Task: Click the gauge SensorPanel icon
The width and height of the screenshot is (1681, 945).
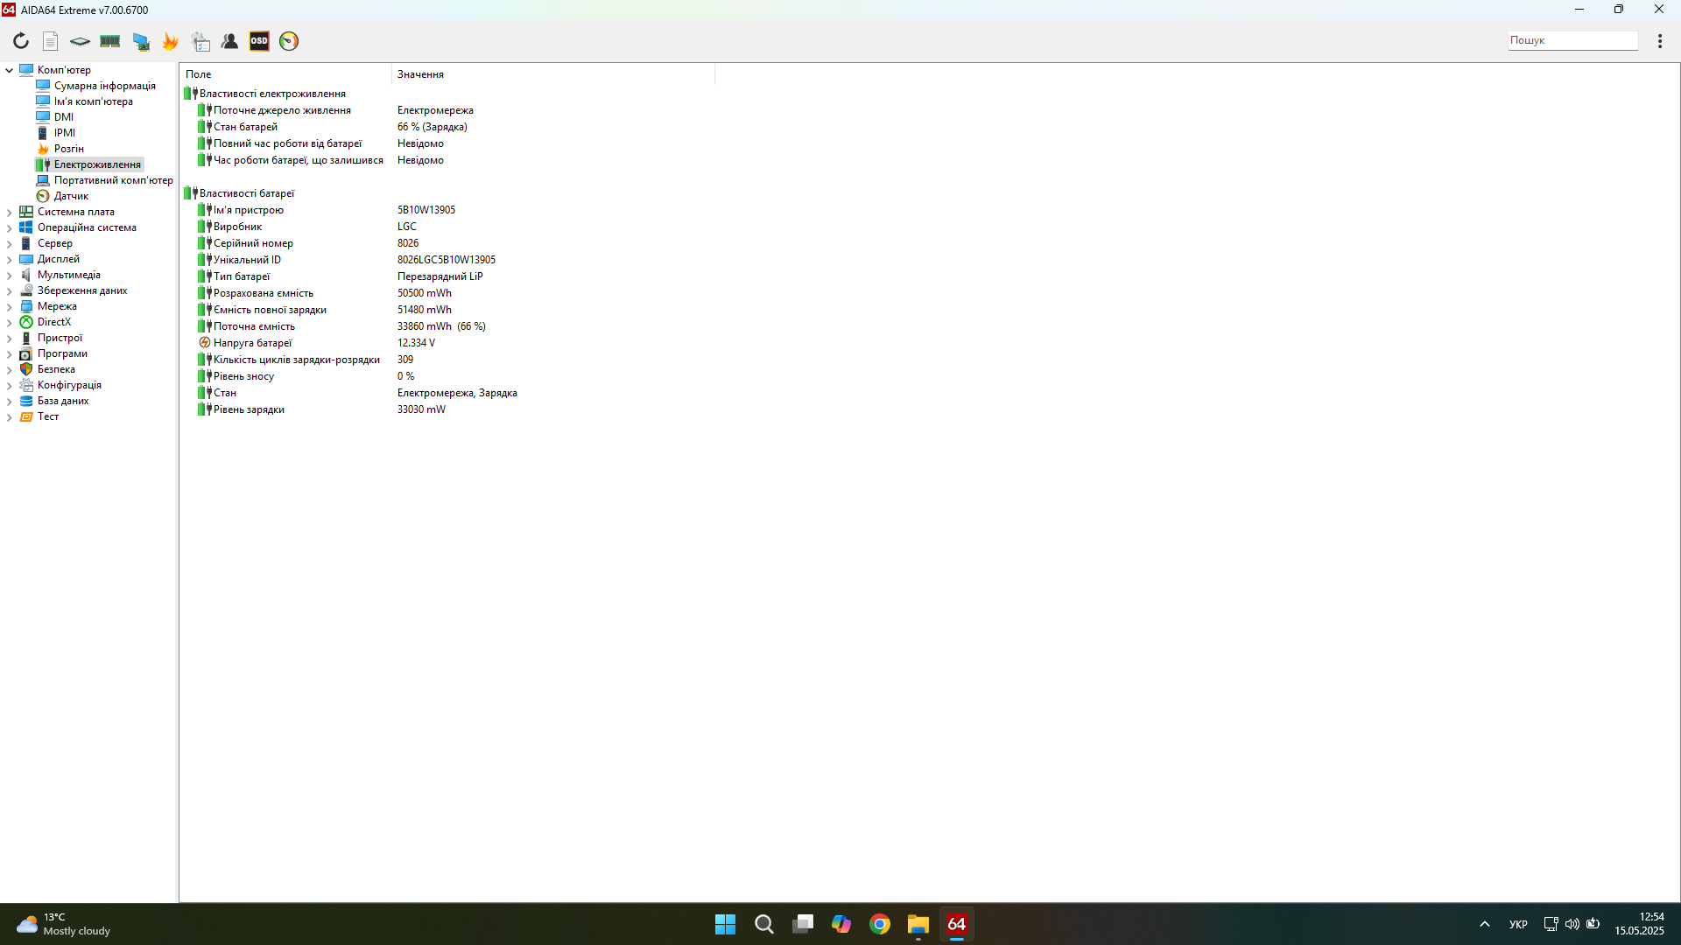Action: [289, 41]
